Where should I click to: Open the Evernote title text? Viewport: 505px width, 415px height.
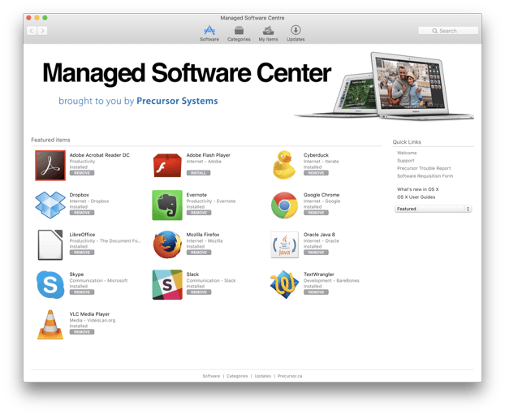coord(196,195)
